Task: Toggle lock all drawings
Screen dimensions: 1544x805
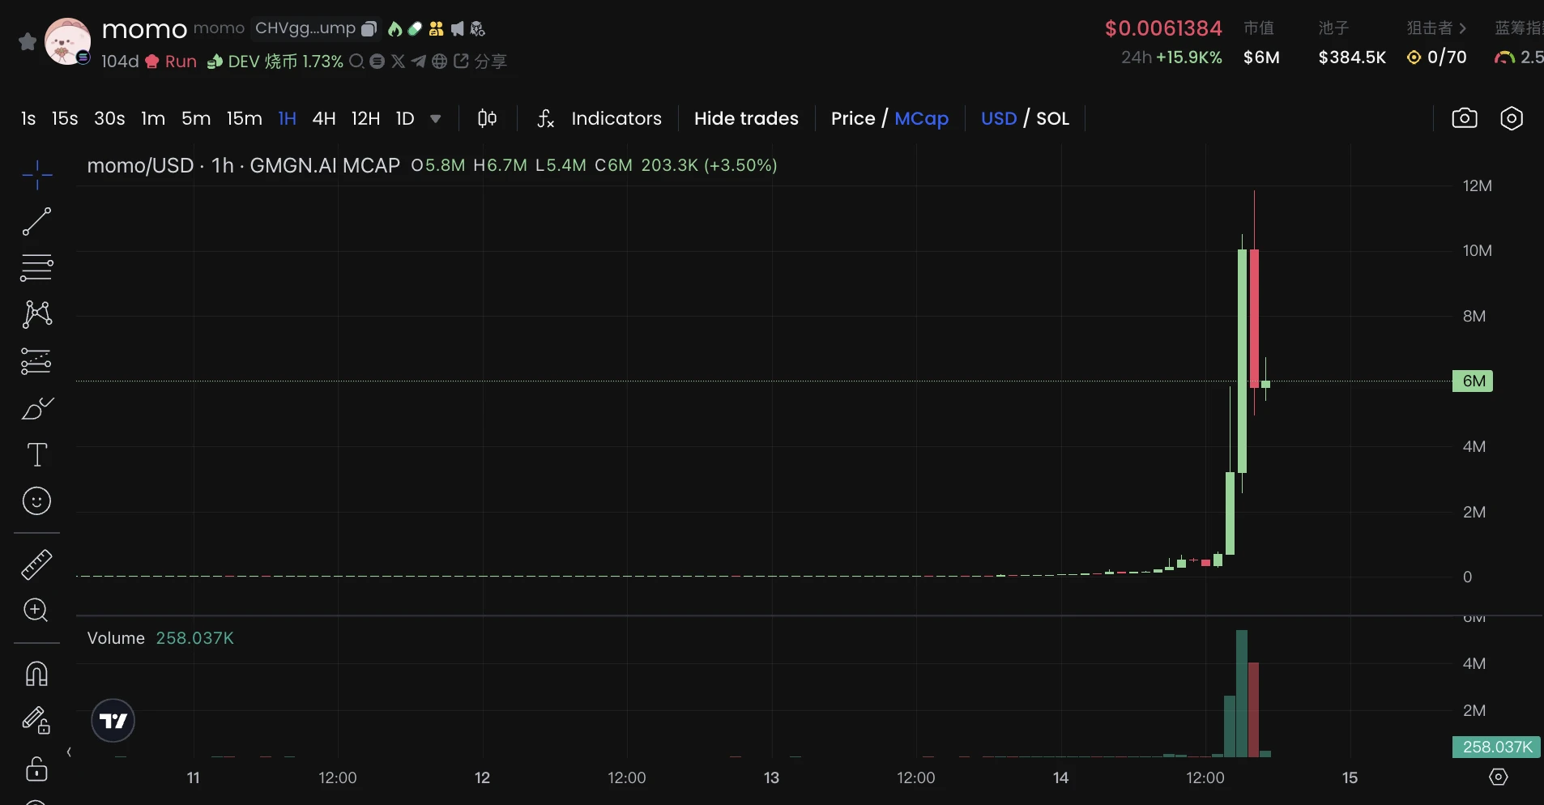Action: pyautogui.click(x=36, y=769)
